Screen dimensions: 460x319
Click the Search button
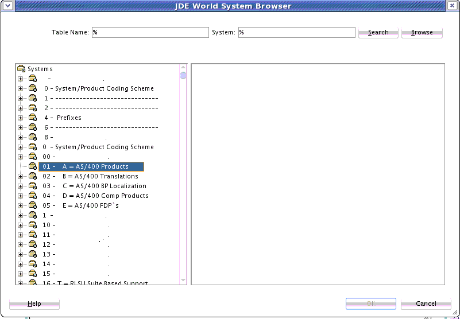pos(378,32)
